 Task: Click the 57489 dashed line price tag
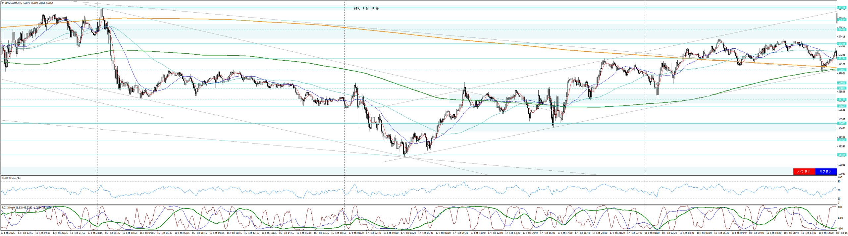pos(841,30)
